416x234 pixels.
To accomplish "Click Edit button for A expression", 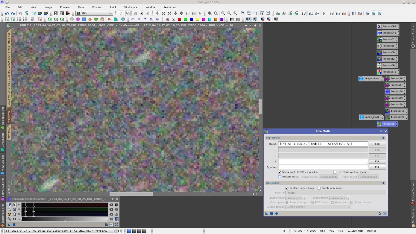I will 377,161.
